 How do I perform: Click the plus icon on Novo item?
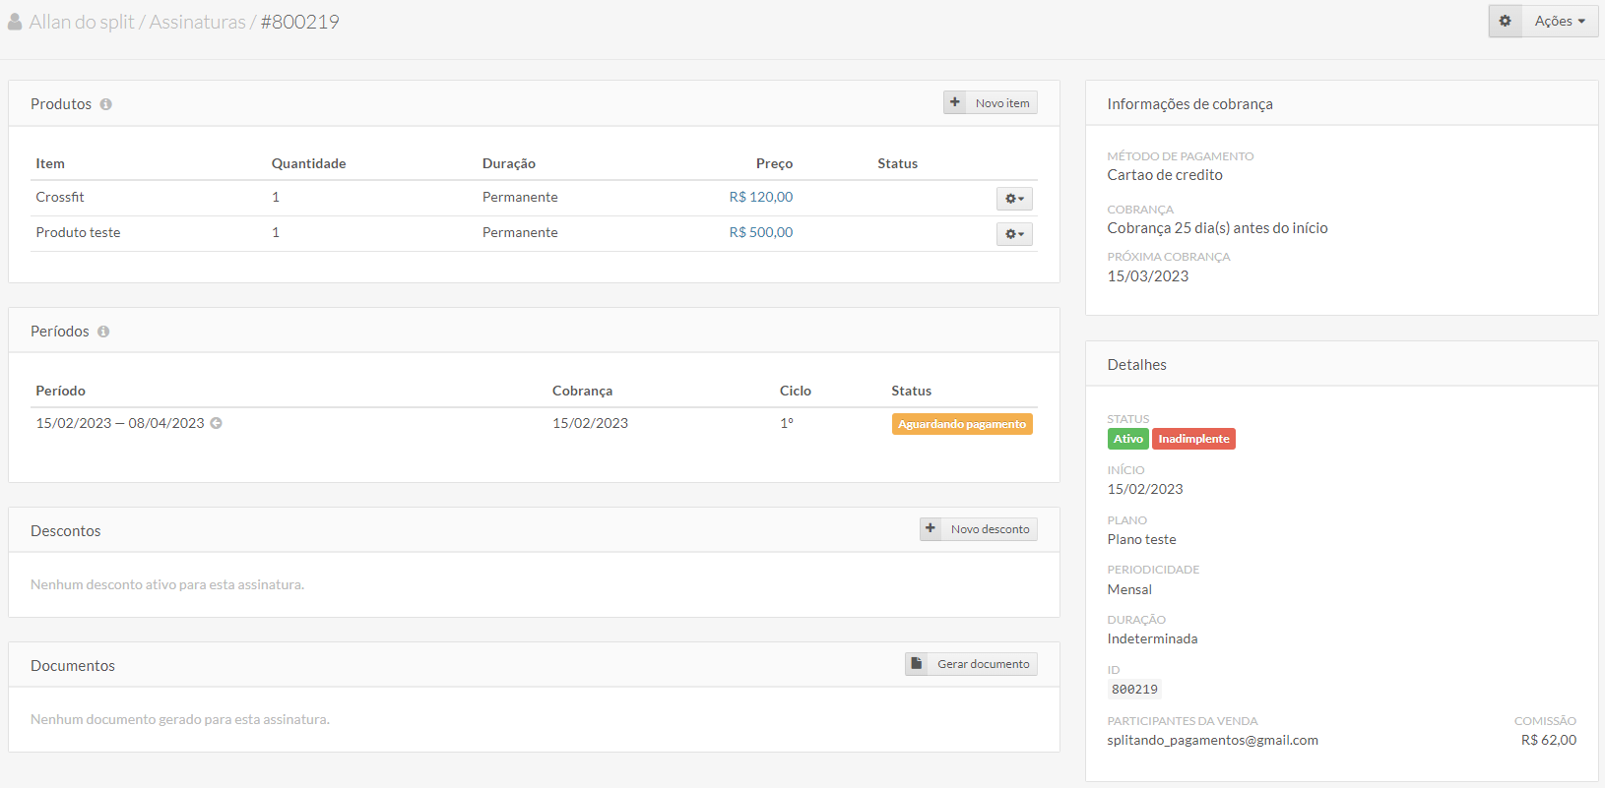(954, 102)
